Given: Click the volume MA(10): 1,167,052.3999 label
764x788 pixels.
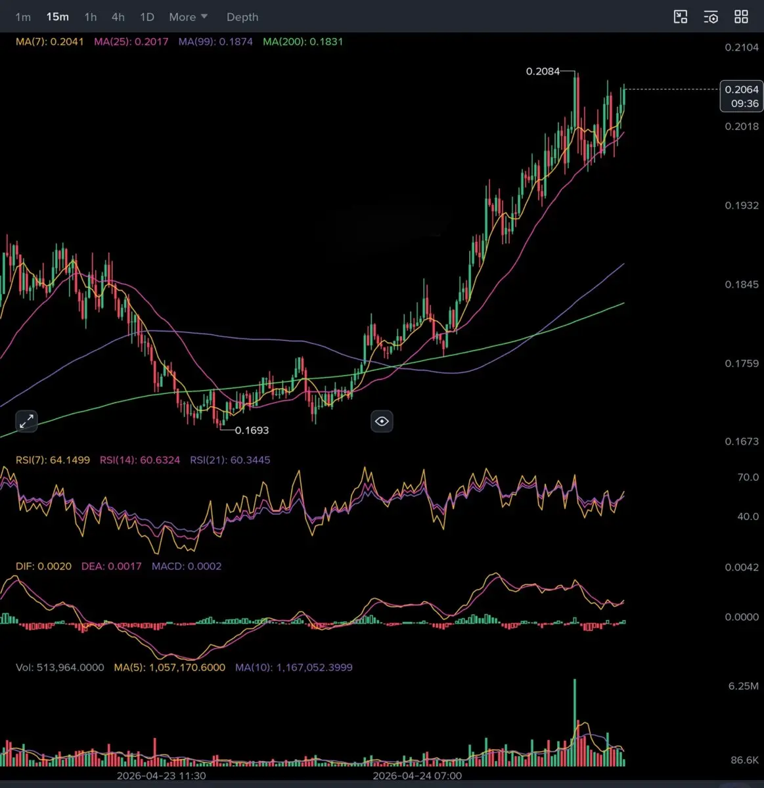Looking at the screenshot, I should pos(294,667).
